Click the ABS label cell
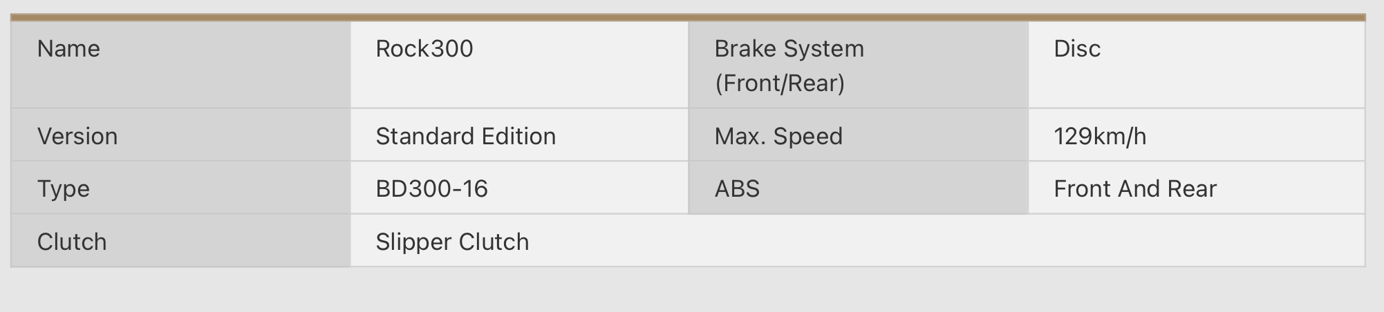Screen dimensions: 1384x312 [x=859, y=188]
